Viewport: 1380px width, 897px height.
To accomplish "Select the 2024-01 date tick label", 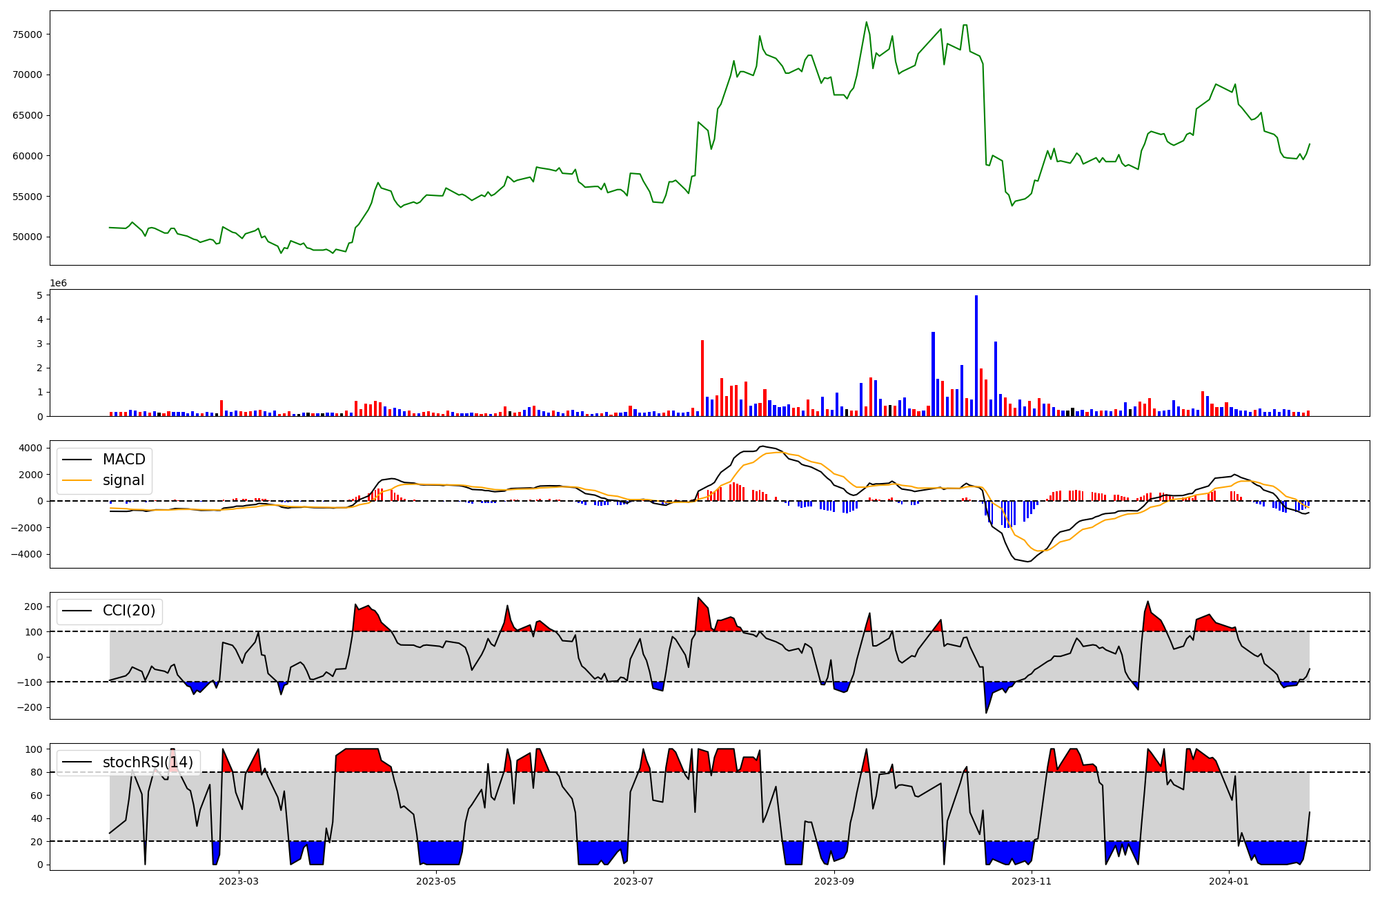I will pyautogui.click(x=1229, y=881).
